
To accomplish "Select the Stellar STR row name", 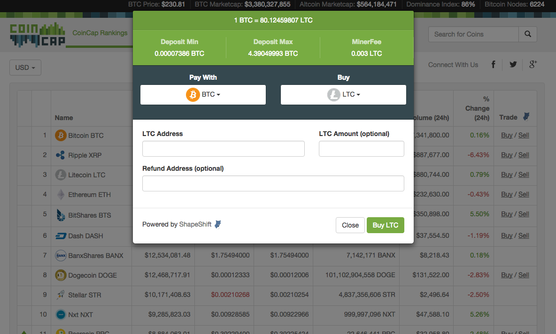I will 85,295.
